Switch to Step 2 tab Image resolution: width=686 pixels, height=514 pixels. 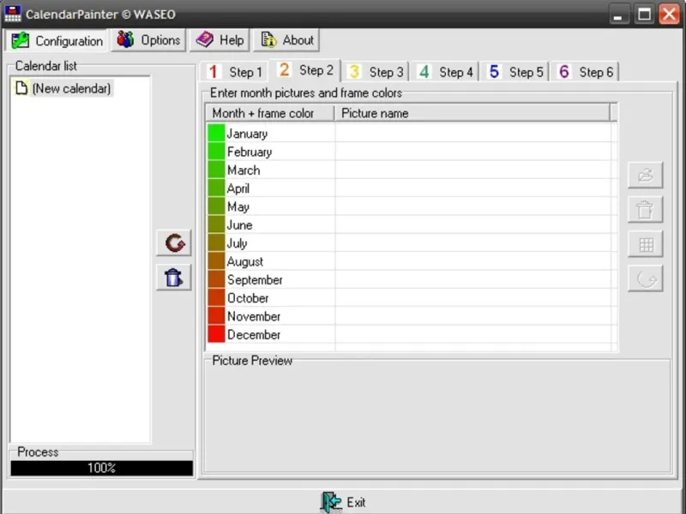coord(305,70)
